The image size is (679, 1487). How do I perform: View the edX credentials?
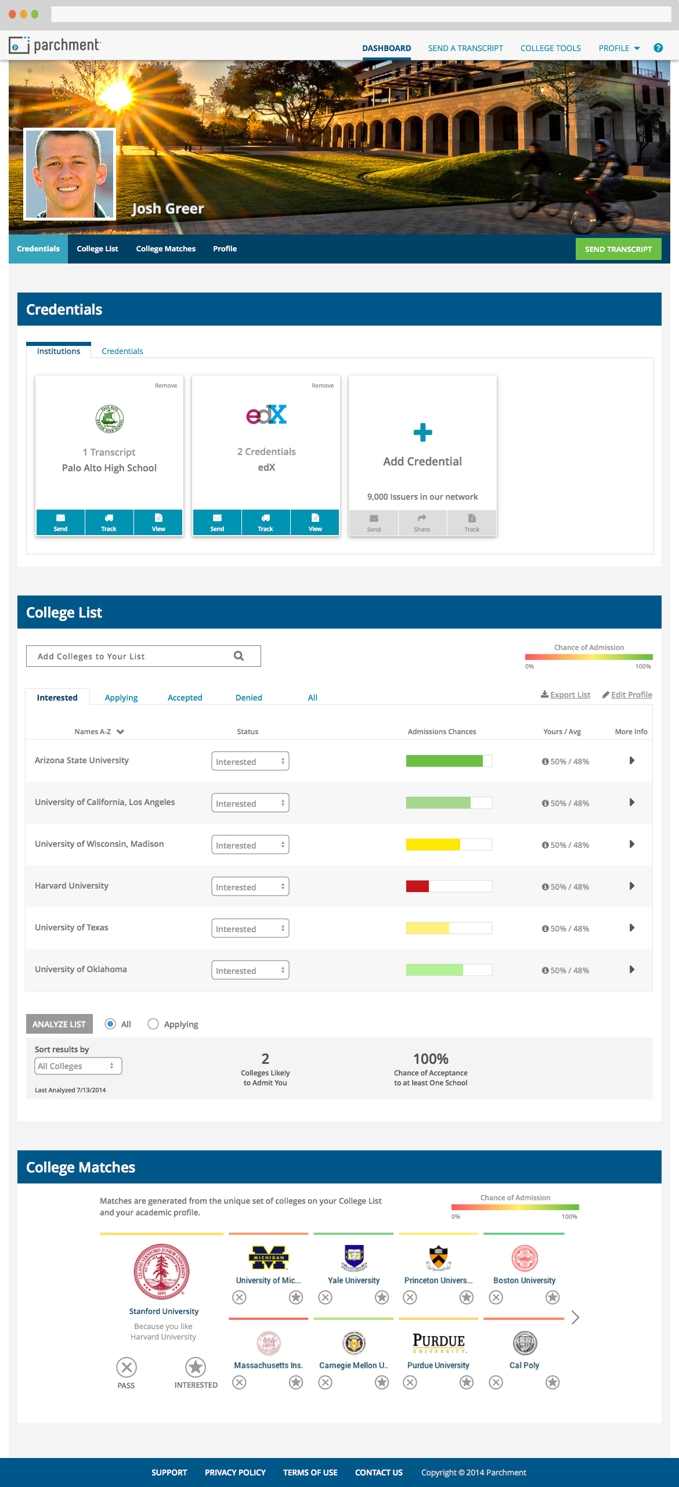point(315,522)
